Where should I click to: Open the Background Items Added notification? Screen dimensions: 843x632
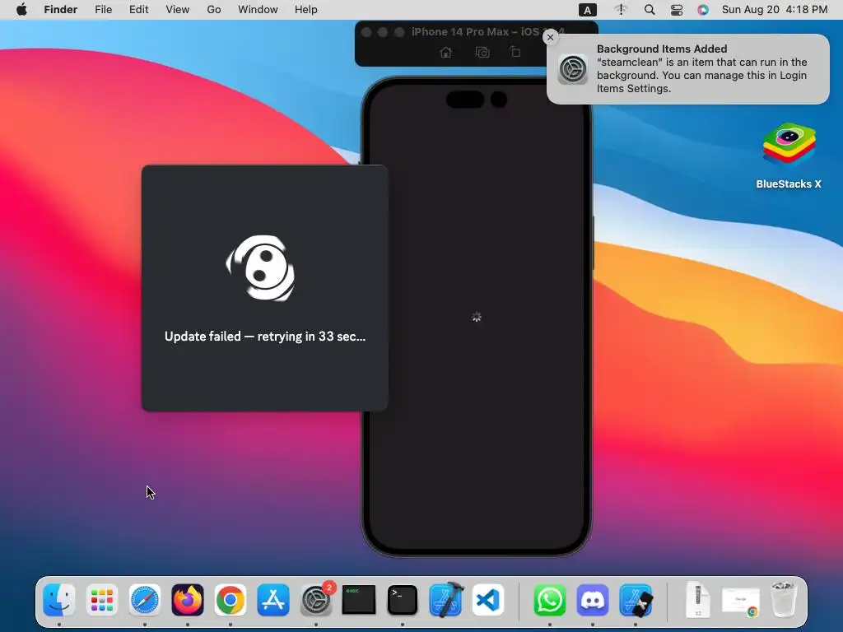[687, 69]
